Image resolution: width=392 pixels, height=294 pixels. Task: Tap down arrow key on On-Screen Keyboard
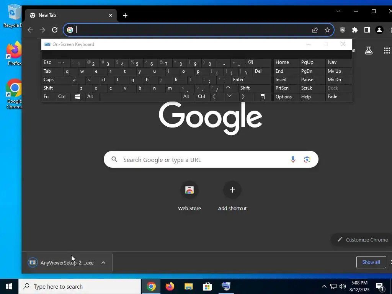click(229, 96)
